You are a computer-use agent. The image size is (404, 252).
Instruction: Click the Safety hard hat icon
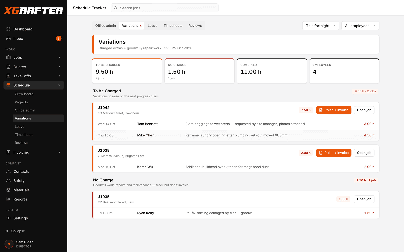[8, 181]
